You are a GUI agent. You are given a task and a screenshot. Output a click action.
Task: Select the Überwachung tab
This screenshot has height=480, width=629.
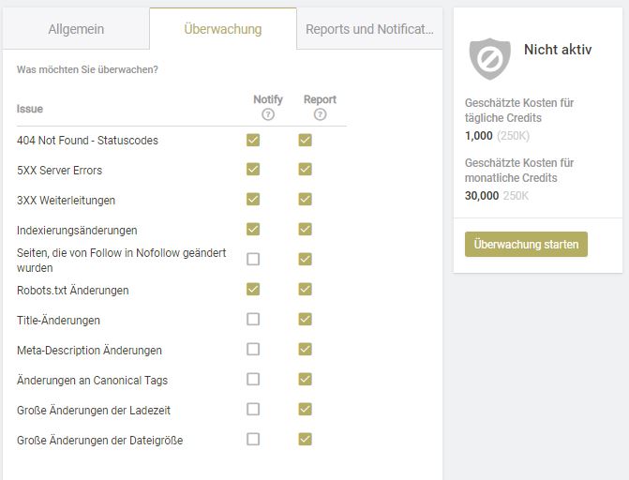[x=223, y=29]
